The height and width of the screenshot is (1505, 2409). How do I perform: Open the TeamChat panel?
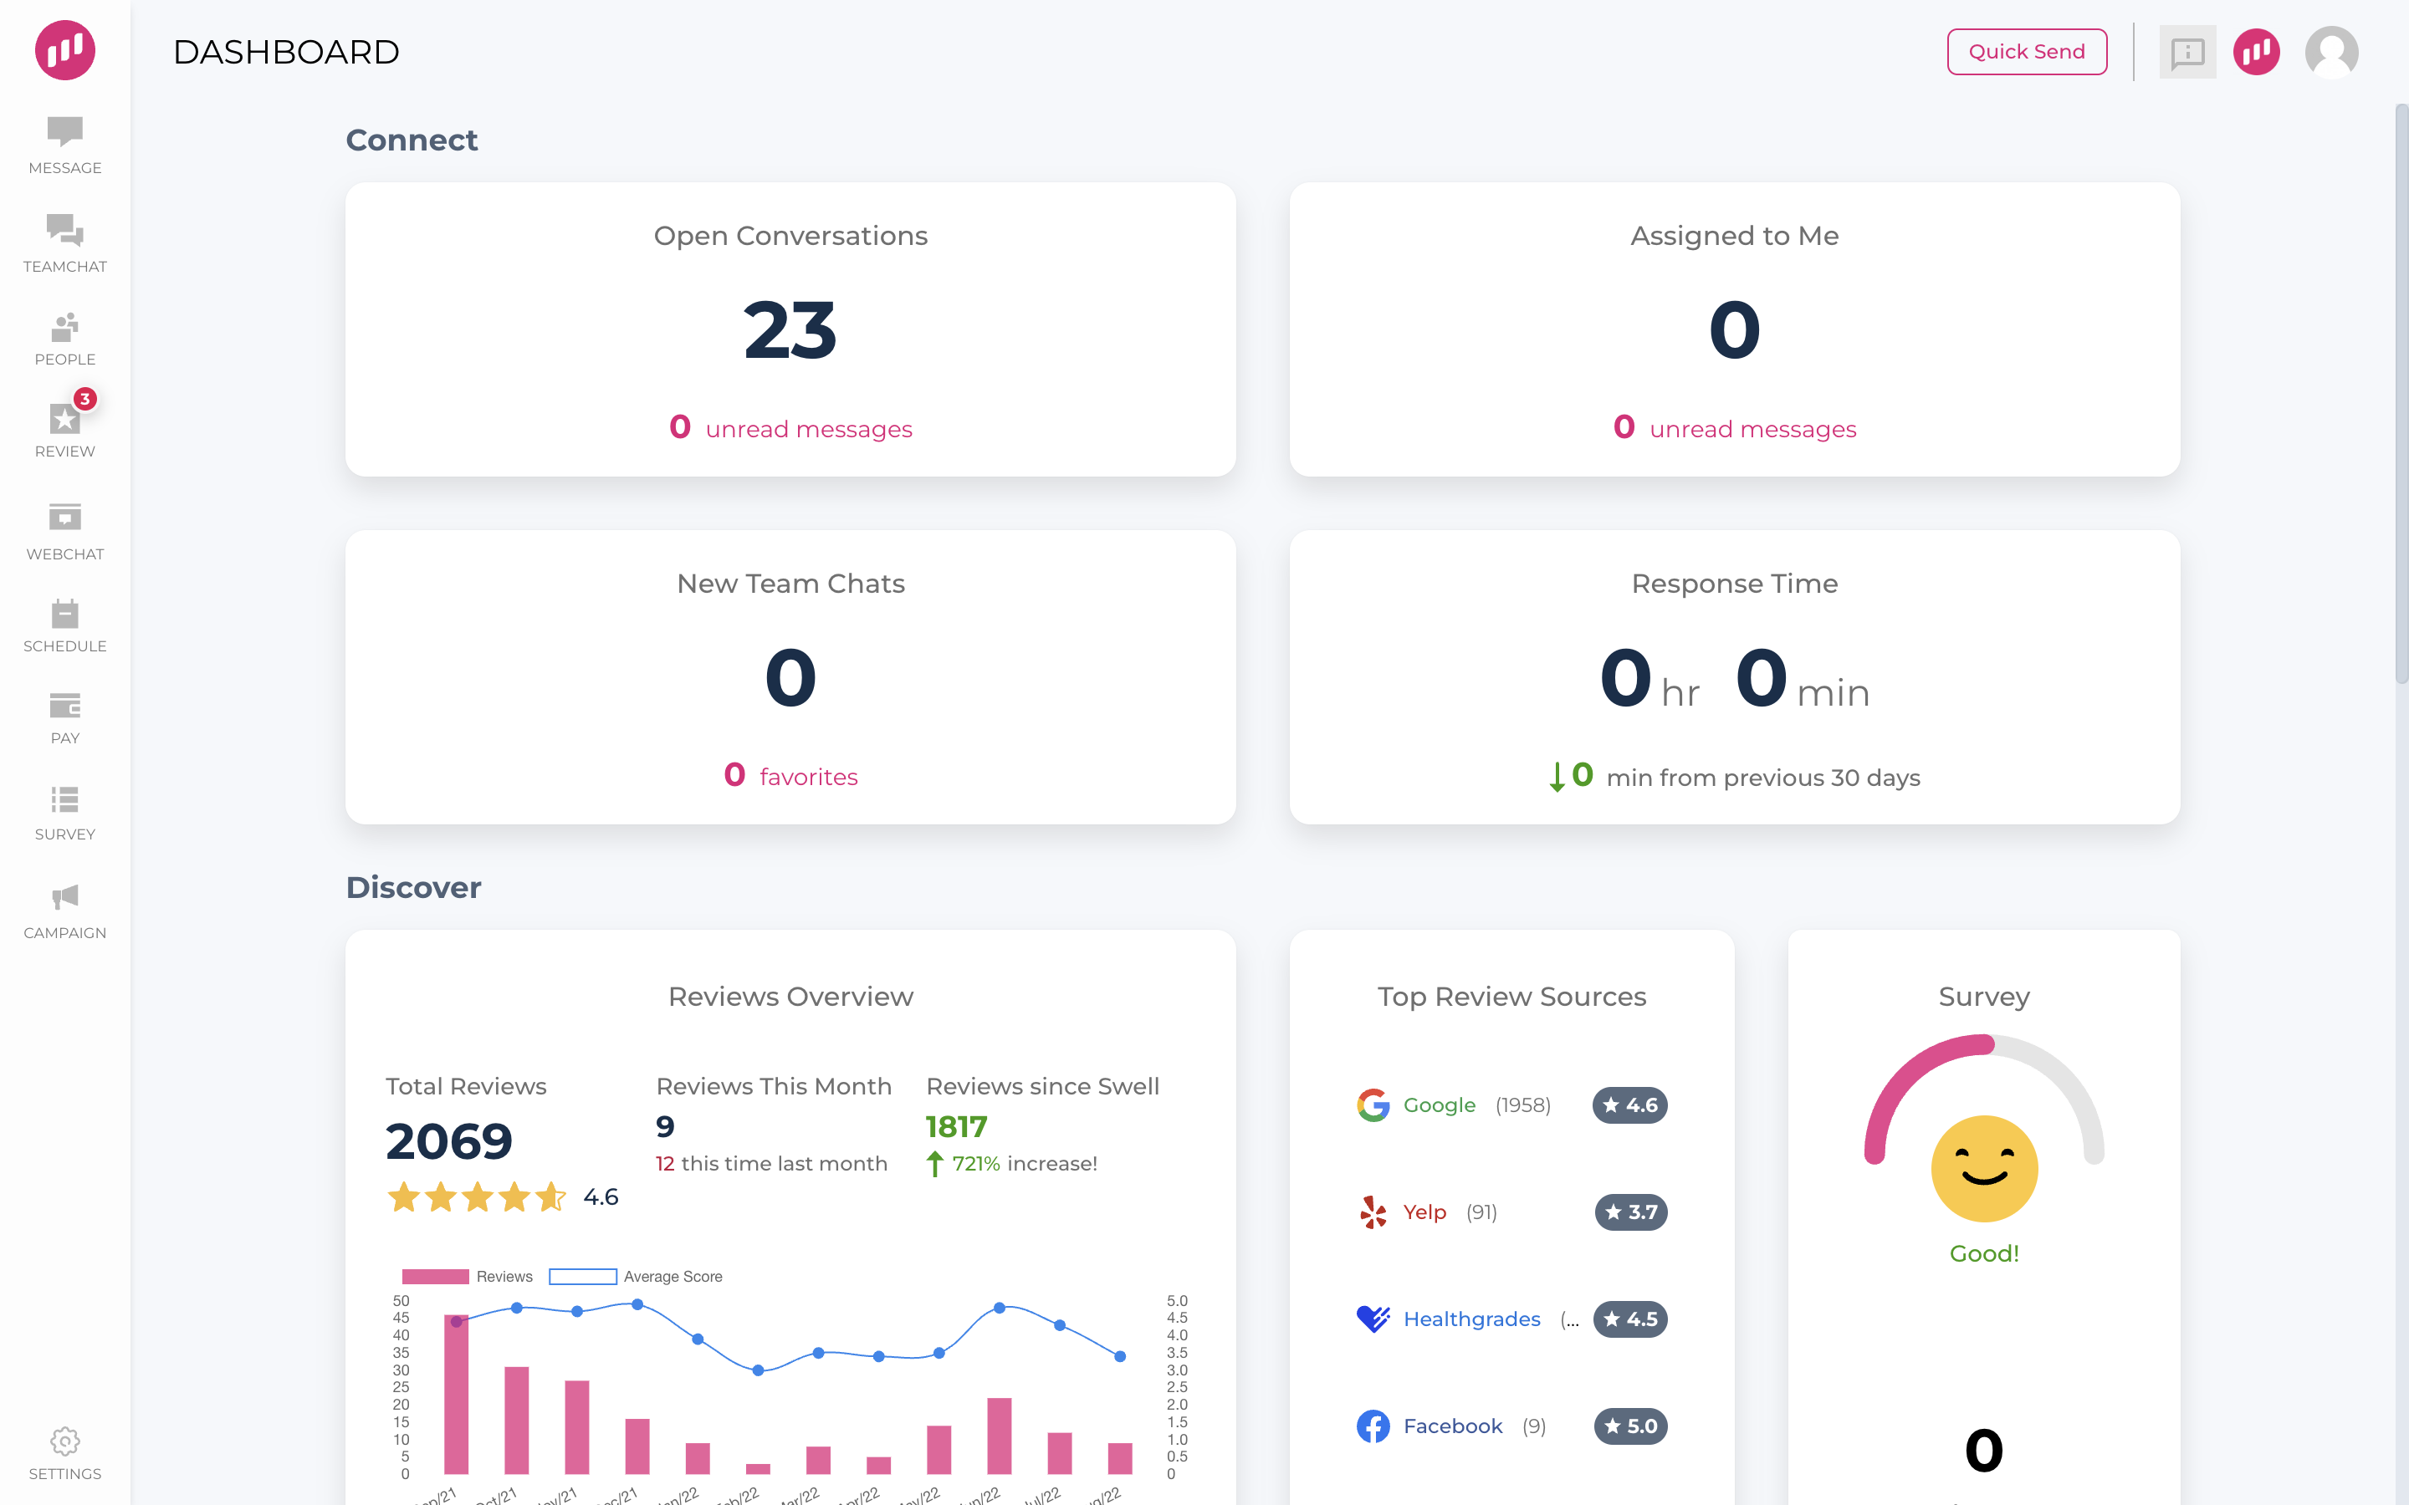[64, 241]
